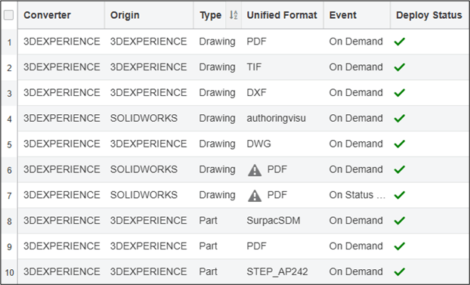Select row number 10
This screenshot has height=285, width=470.
click(9, 272)
